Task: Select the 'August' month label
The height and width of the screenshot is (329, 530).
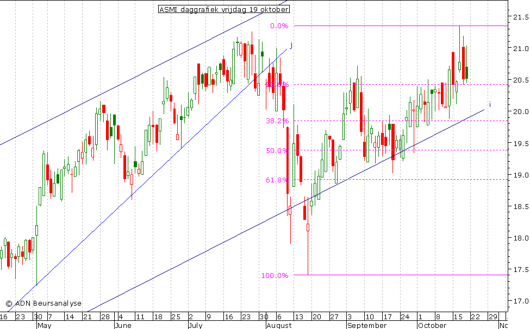Action: coord(278,325)
